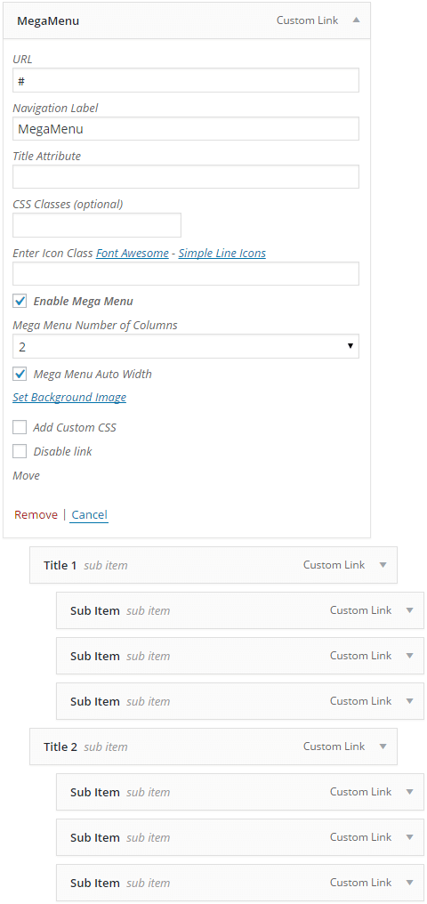Click the CSS Classes optional field
427x904 pixels.
[x=97, y=225]
